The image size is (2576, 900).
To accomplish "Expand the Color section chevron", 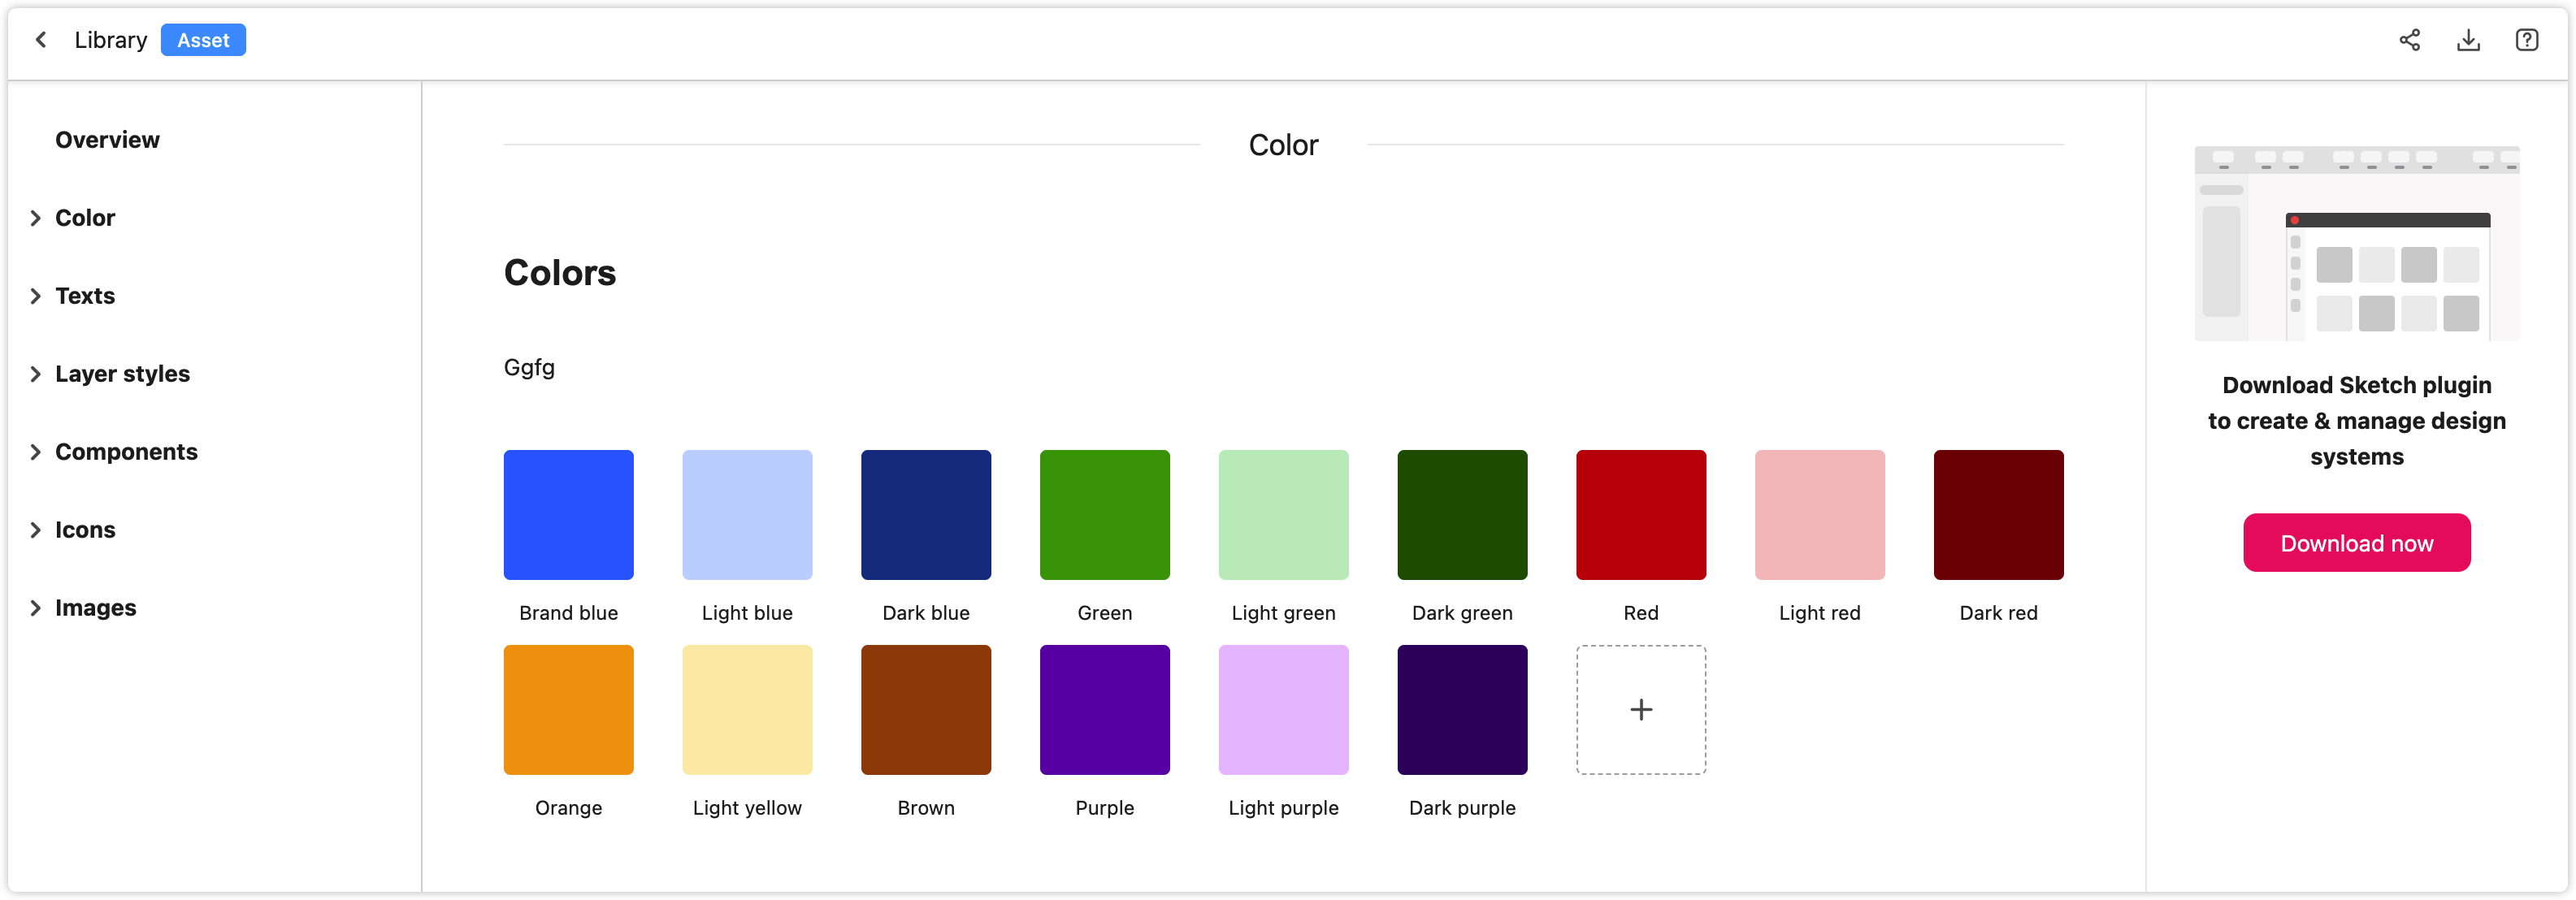I will pyautogui.click(x=36, y=218).
